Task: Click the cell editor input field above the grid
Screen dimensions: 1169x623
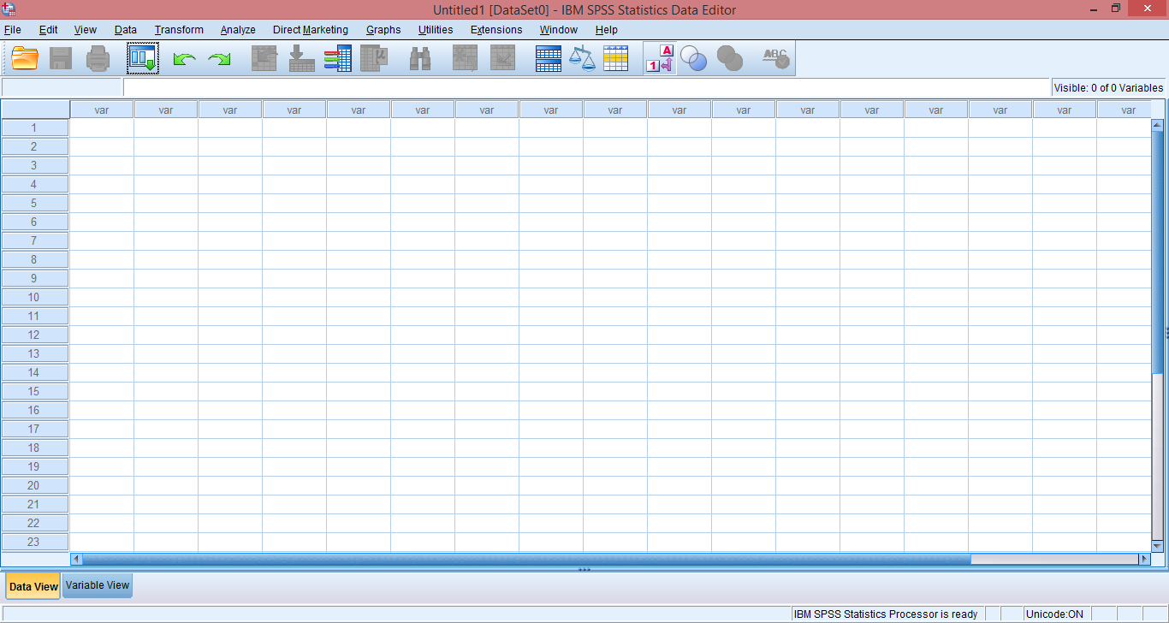Action: (x=586, y=87)
